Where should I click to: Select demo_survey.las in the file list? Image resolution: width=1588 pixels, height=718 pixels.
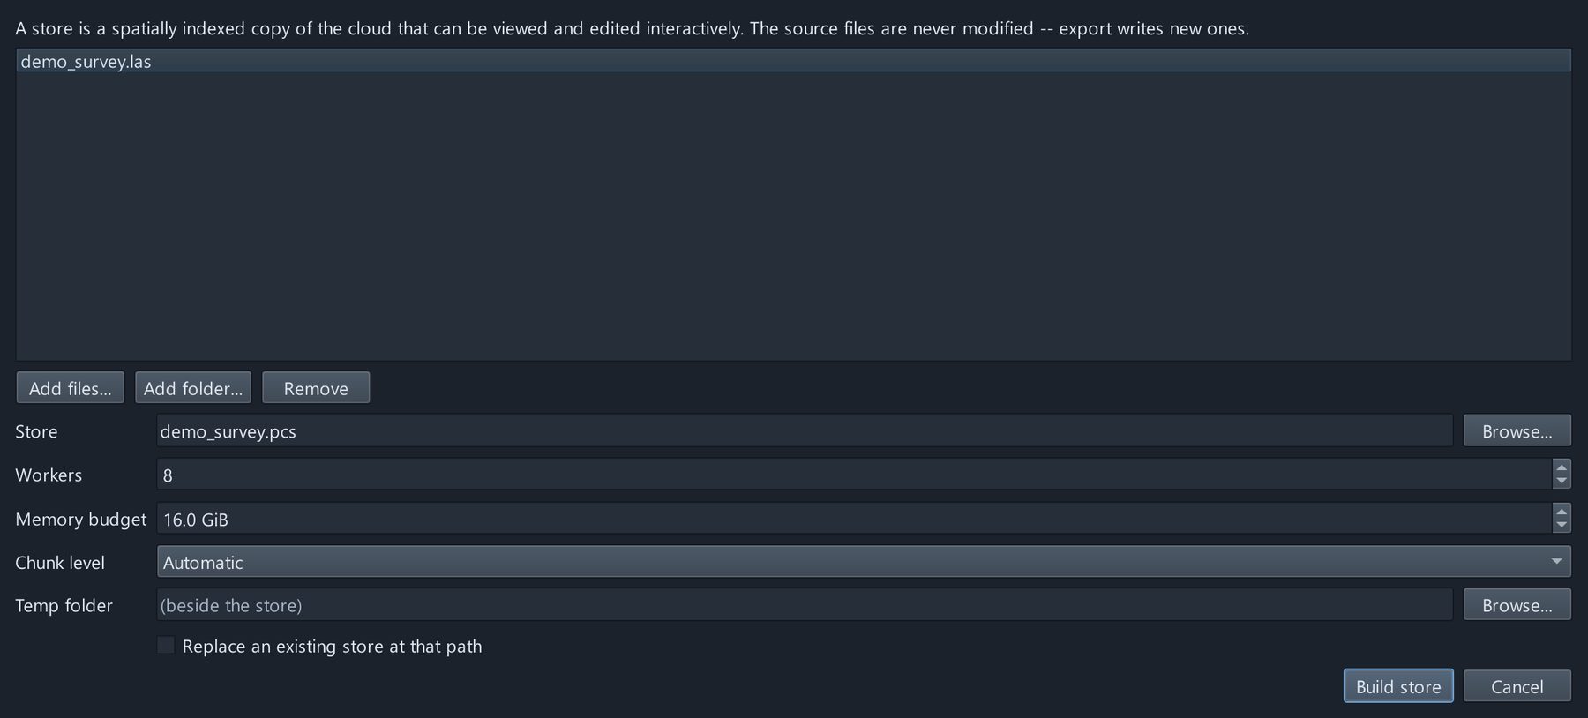pyautogui.click(x=793, y=61)
